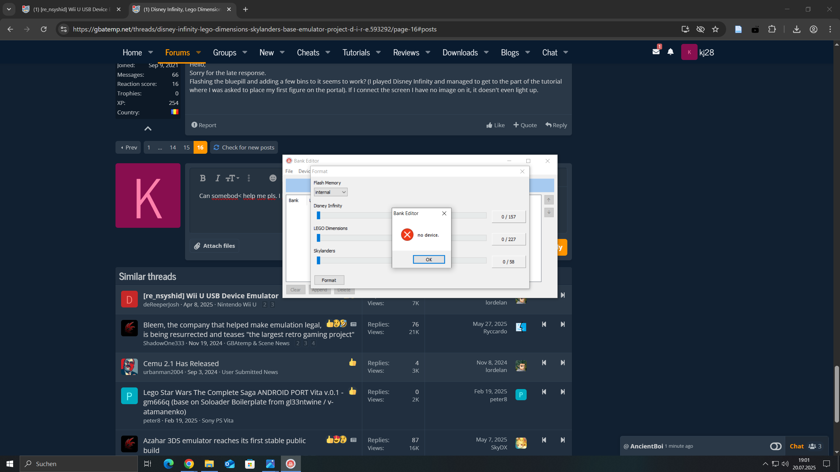This screenshot has height=472, width=840.
Task: Click the Clear button in Bank Editor
Action: point(295,290)
